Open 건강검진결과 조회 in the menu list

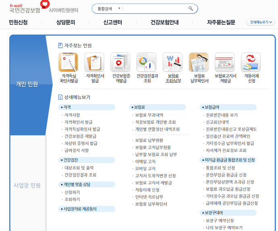pyautogui.click(x=80, y=175)
